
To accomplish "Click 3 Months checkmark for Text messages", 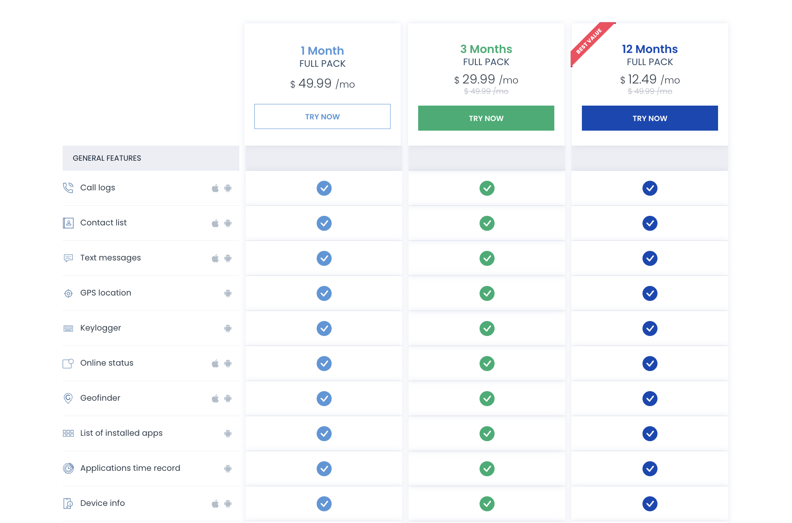I will pyautogui.click(x=487, y=258).
